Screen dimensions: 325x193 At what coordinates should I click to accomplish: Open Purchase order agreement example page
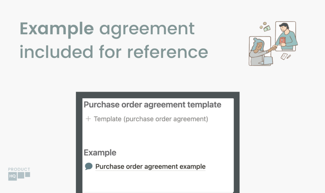click(150, 167)
